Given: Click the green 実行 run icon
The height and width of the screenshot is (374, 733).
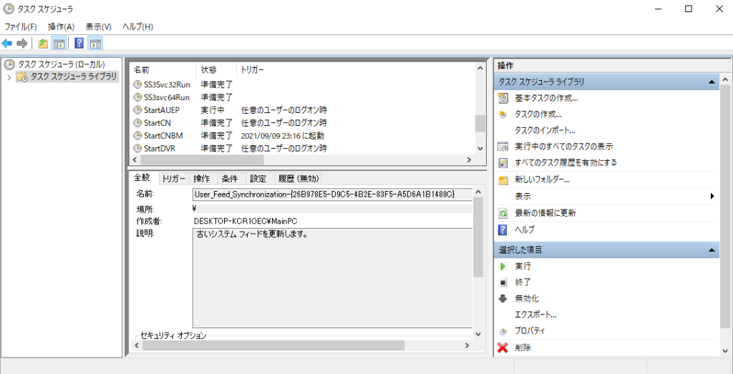Looking at the screenshot, I should [503, 266].
